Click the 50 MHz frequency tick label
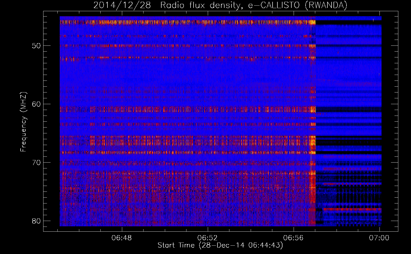This screenshot has height=254, width=411. point(36,46)
